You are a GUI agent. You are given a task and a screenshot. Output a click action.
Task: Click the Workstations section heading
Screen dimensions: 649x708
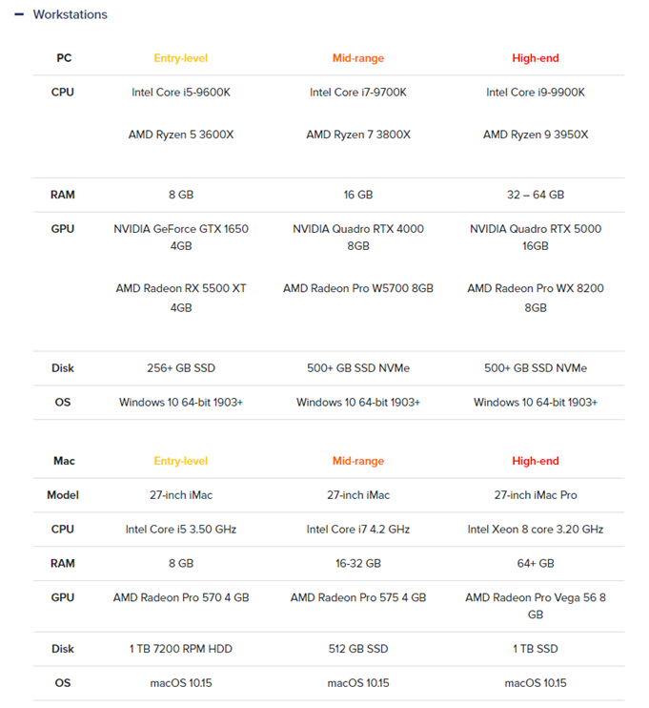(70, 14)
